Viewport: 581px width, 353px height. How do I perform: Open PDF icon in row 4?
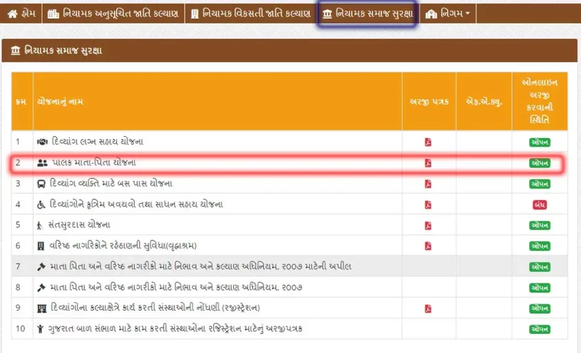pyautogui.click(x=428, y=204)
